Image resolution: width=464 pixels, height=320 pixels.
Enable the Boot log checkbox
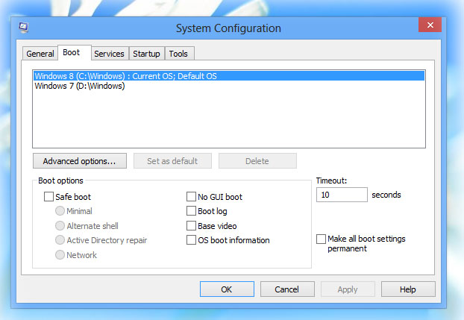(191, 211)
